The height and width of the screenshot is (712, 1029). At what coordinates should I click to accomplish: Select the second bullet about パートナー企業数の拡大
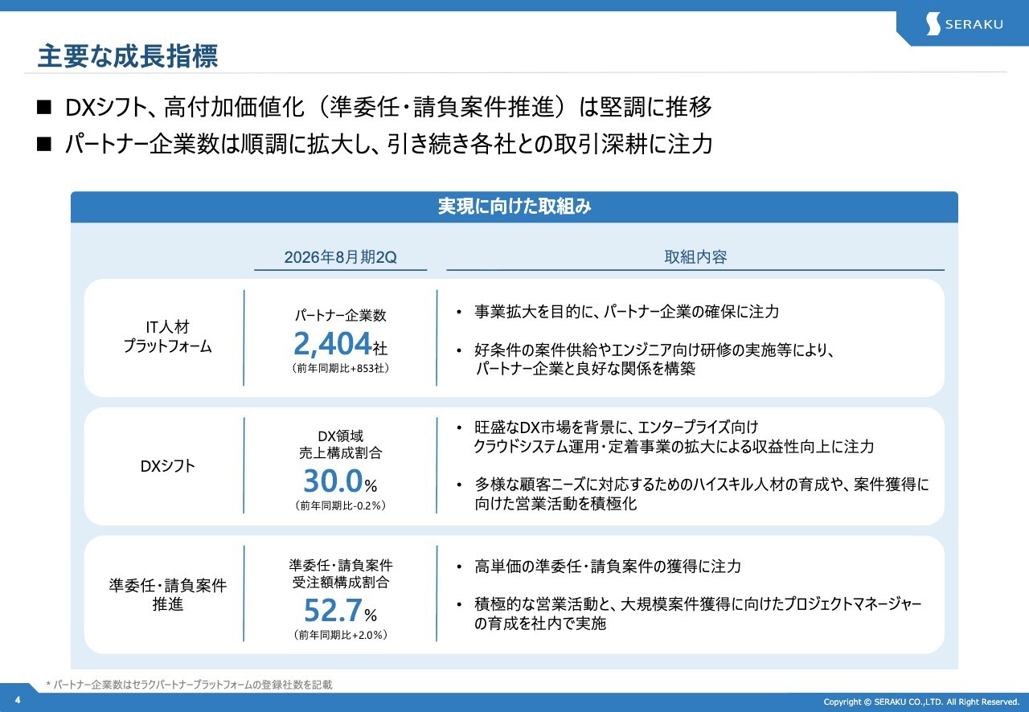click(388, 145)
